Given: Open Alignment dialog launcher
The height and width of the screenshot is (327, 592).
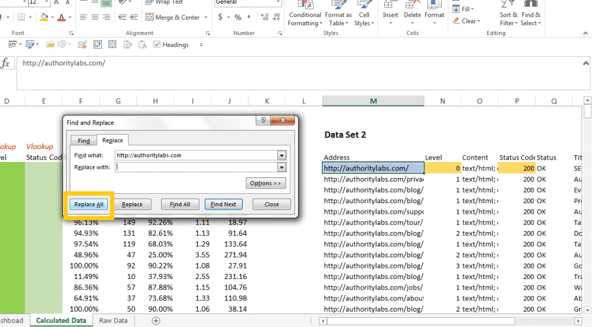Looking at the screenshot, I should pos(208,33).
